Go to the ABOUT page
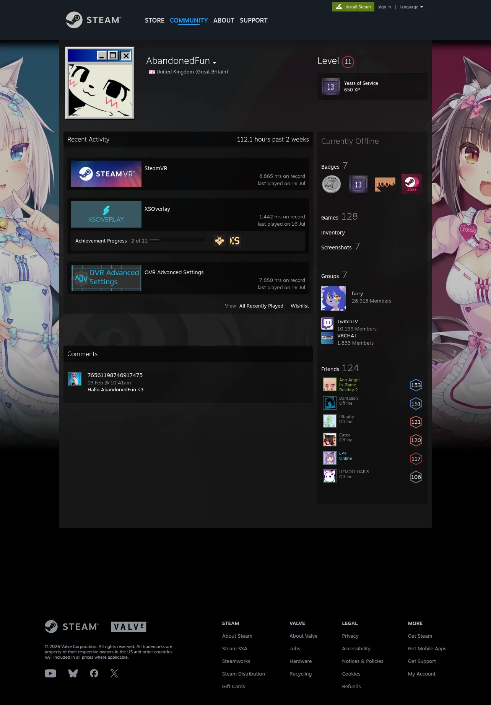 coord(224,20)
